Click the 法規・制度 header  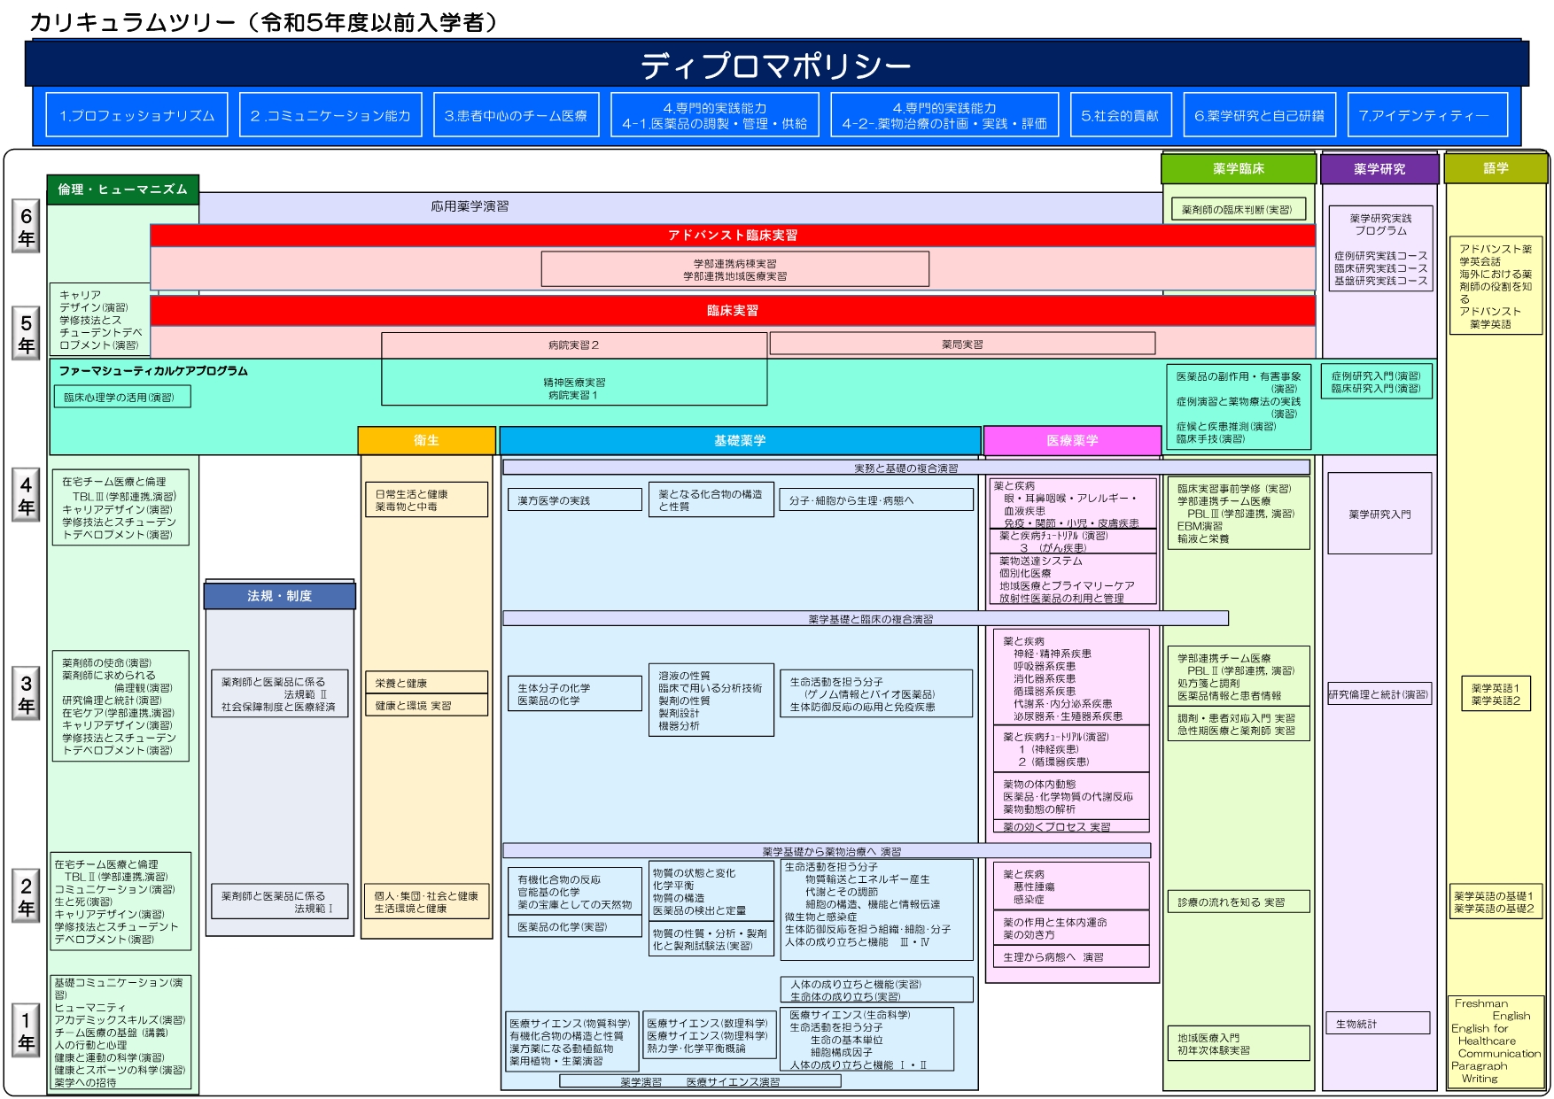(x=279, y=596)
